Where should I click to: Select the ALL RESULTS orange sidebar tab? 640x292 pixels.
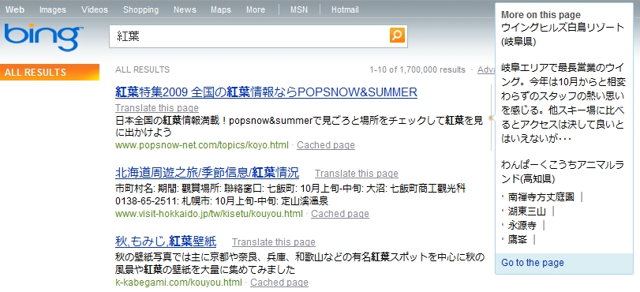point(50,73)
